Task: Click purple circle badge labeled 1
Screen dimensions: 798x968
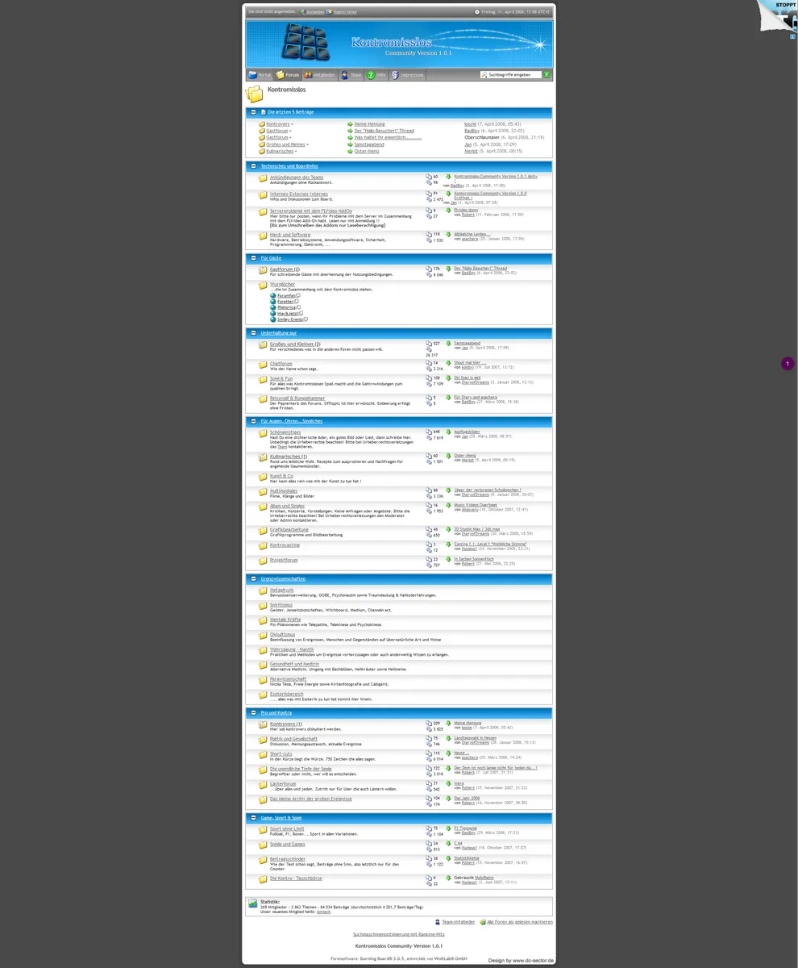Action: [x=788, y=364]
